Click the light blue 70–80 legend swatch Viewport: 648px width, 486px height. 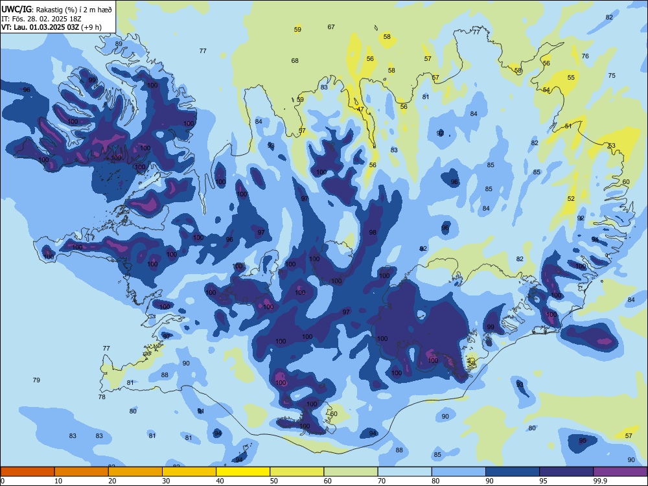pyautogui.click(x=404, y=472)
